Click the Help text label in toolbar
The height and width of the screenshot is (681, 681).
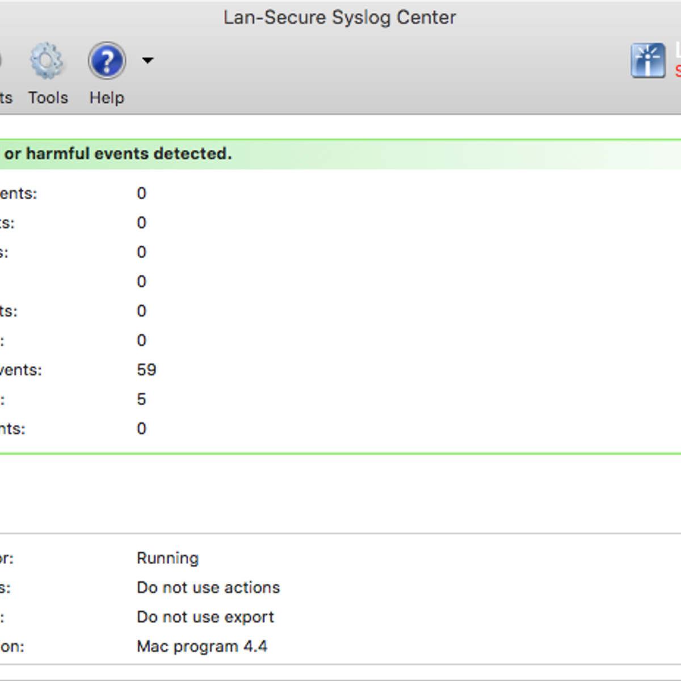(x=107, y=98)
